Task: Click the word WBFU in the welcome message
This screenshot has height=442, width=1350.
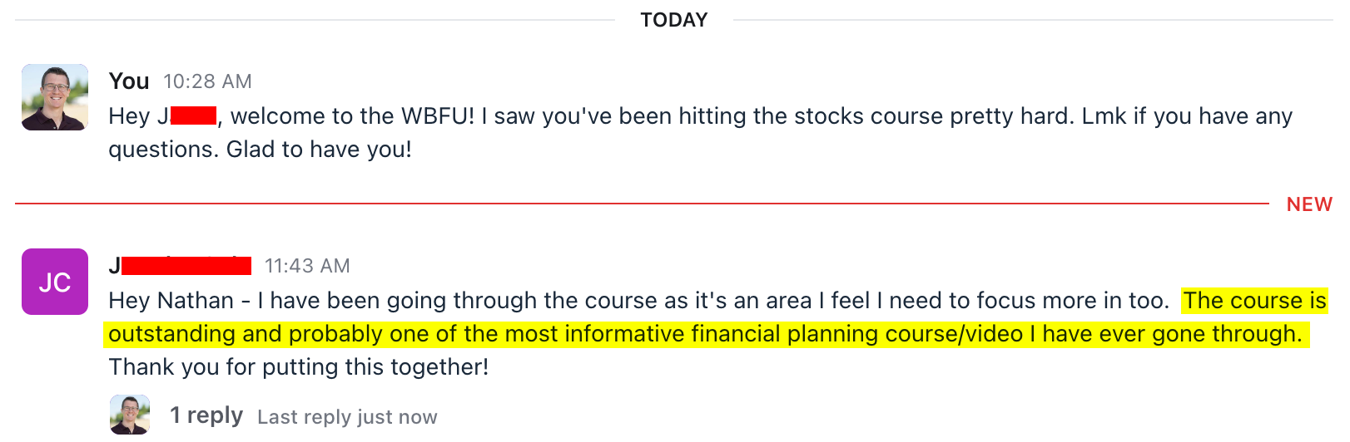Action: (437, 116)
